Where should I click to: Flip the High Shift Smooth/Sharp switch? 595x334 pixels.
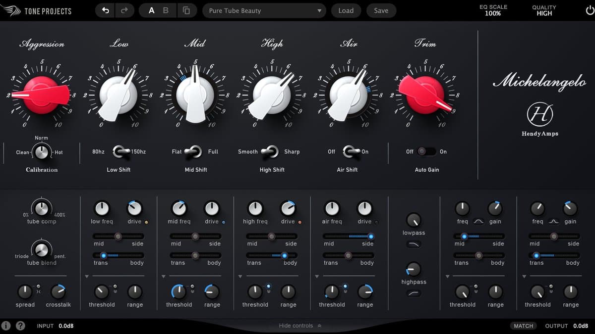pyautogui.click(x=270, y=151)
